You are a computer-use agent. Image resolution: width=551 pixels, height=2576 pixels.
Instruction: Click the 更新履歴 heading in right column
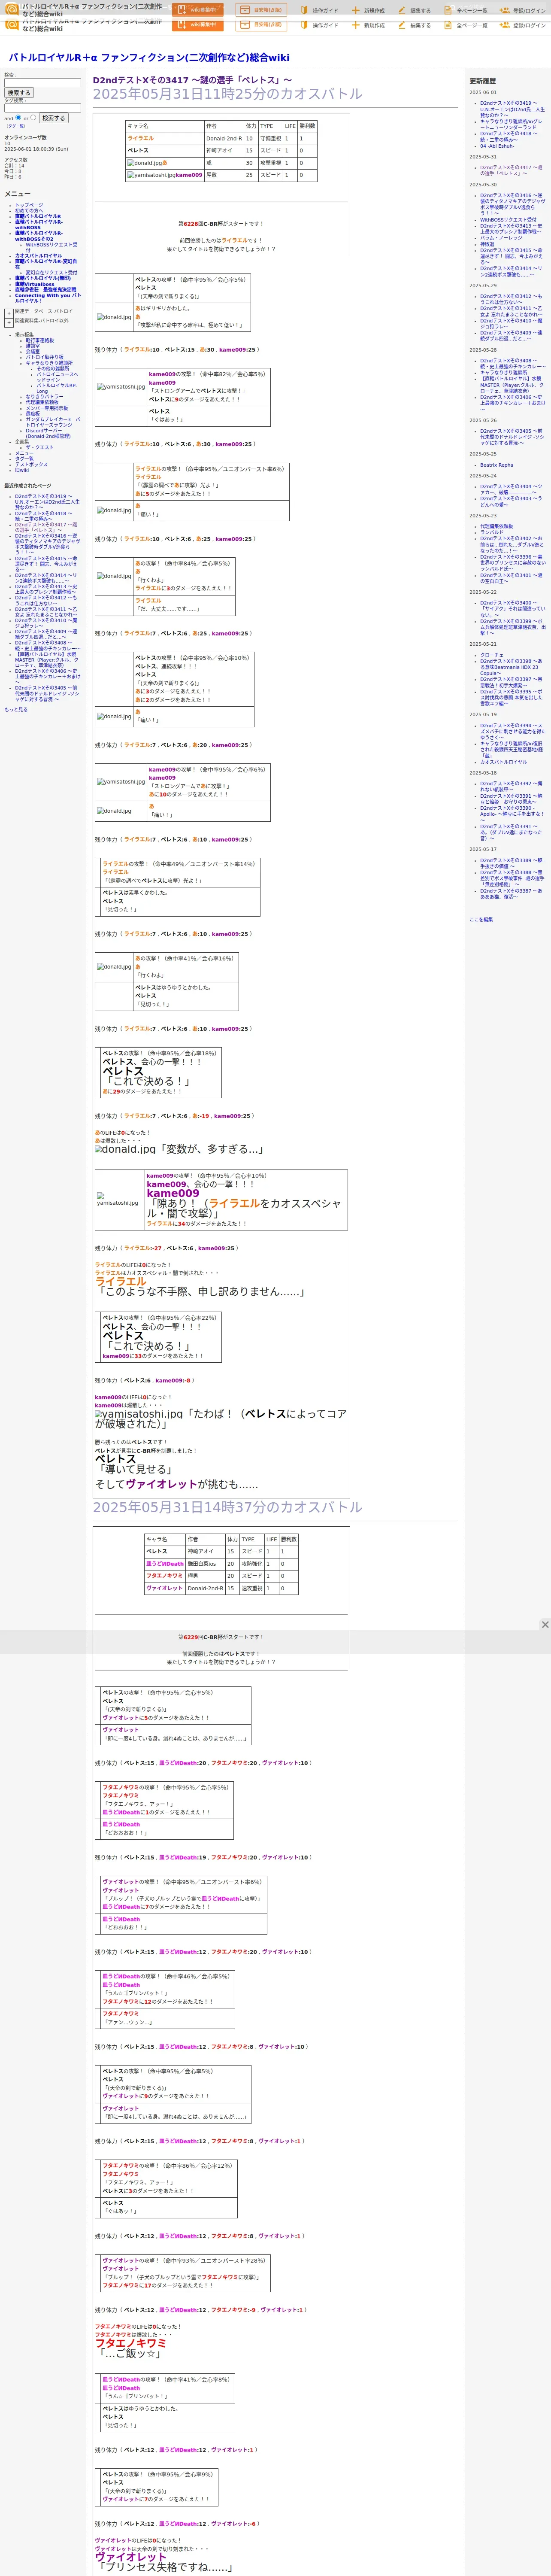pyautogui.click(x=483, y=81)
